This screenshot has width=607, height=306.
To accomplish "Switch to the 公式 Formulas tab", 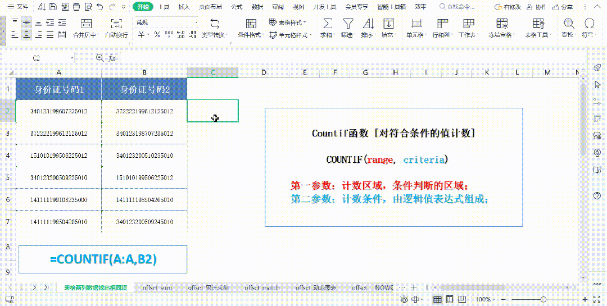I will click(237, 7).
